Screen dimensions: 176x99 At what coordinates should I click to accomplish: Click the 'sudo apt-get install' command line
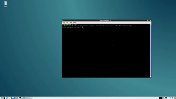(97, 26)
